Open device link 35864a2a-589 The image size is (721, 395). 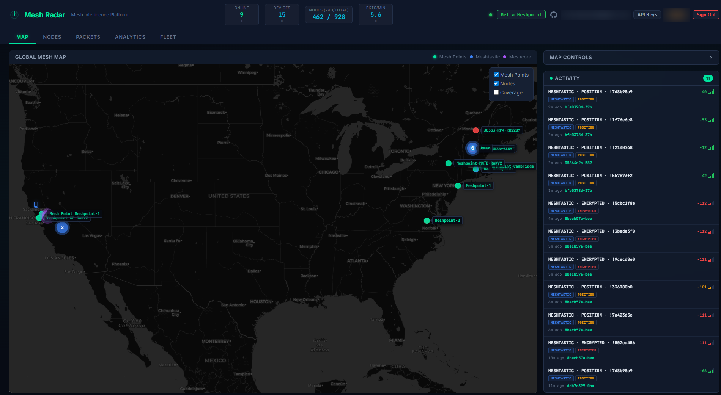[x=578, y=163]
